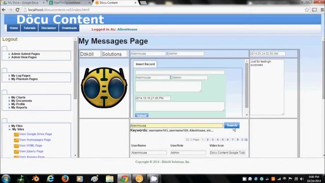Click the localhost address bar
Image resolution: width=325 pixels, height=183 pixels.
[165, 10]
